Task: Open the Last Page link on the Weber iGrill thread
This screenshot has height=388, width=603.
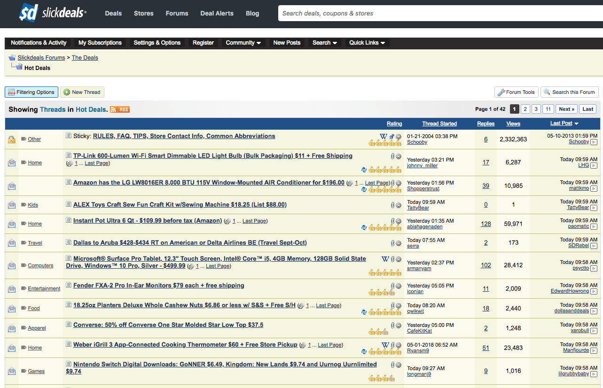Action: pyautogui.click(x=330, y=345)
